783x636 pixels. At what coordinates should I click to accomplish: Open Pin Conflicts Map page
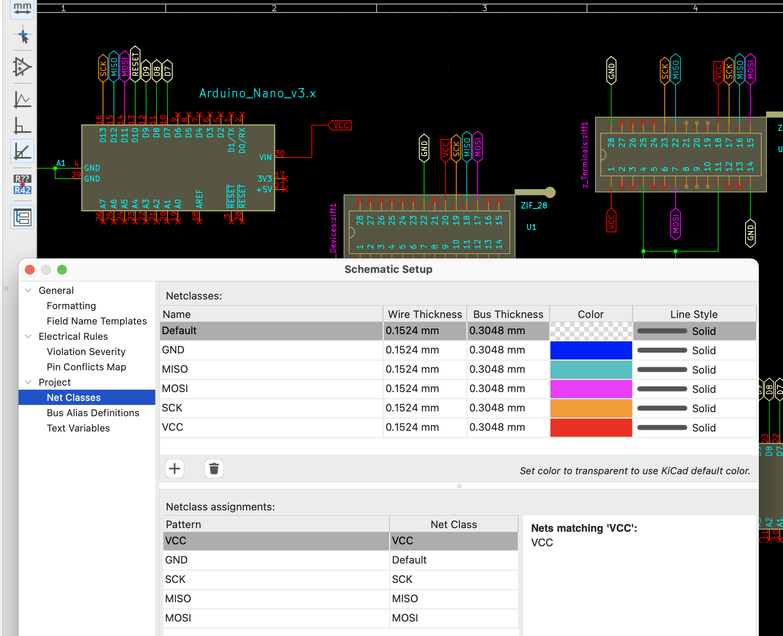pos(86,367)
